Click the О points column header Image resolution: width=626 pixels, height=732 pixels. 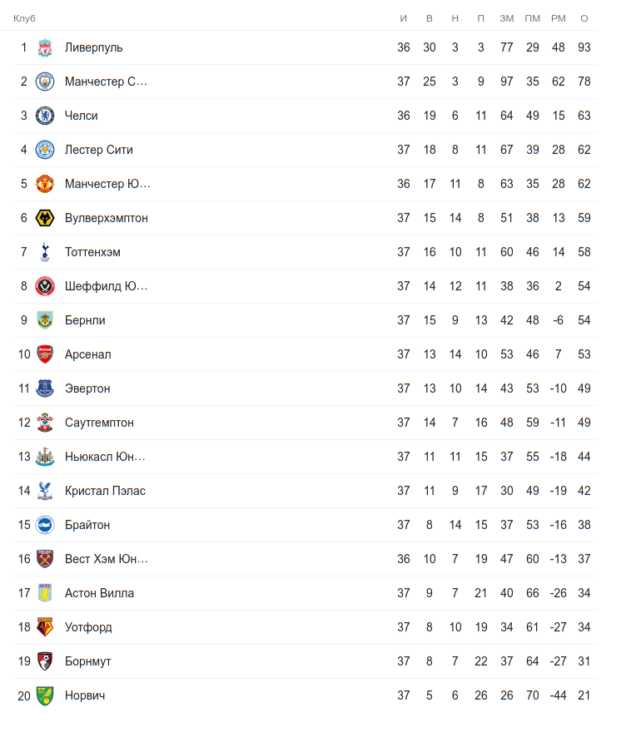point(584,18)
